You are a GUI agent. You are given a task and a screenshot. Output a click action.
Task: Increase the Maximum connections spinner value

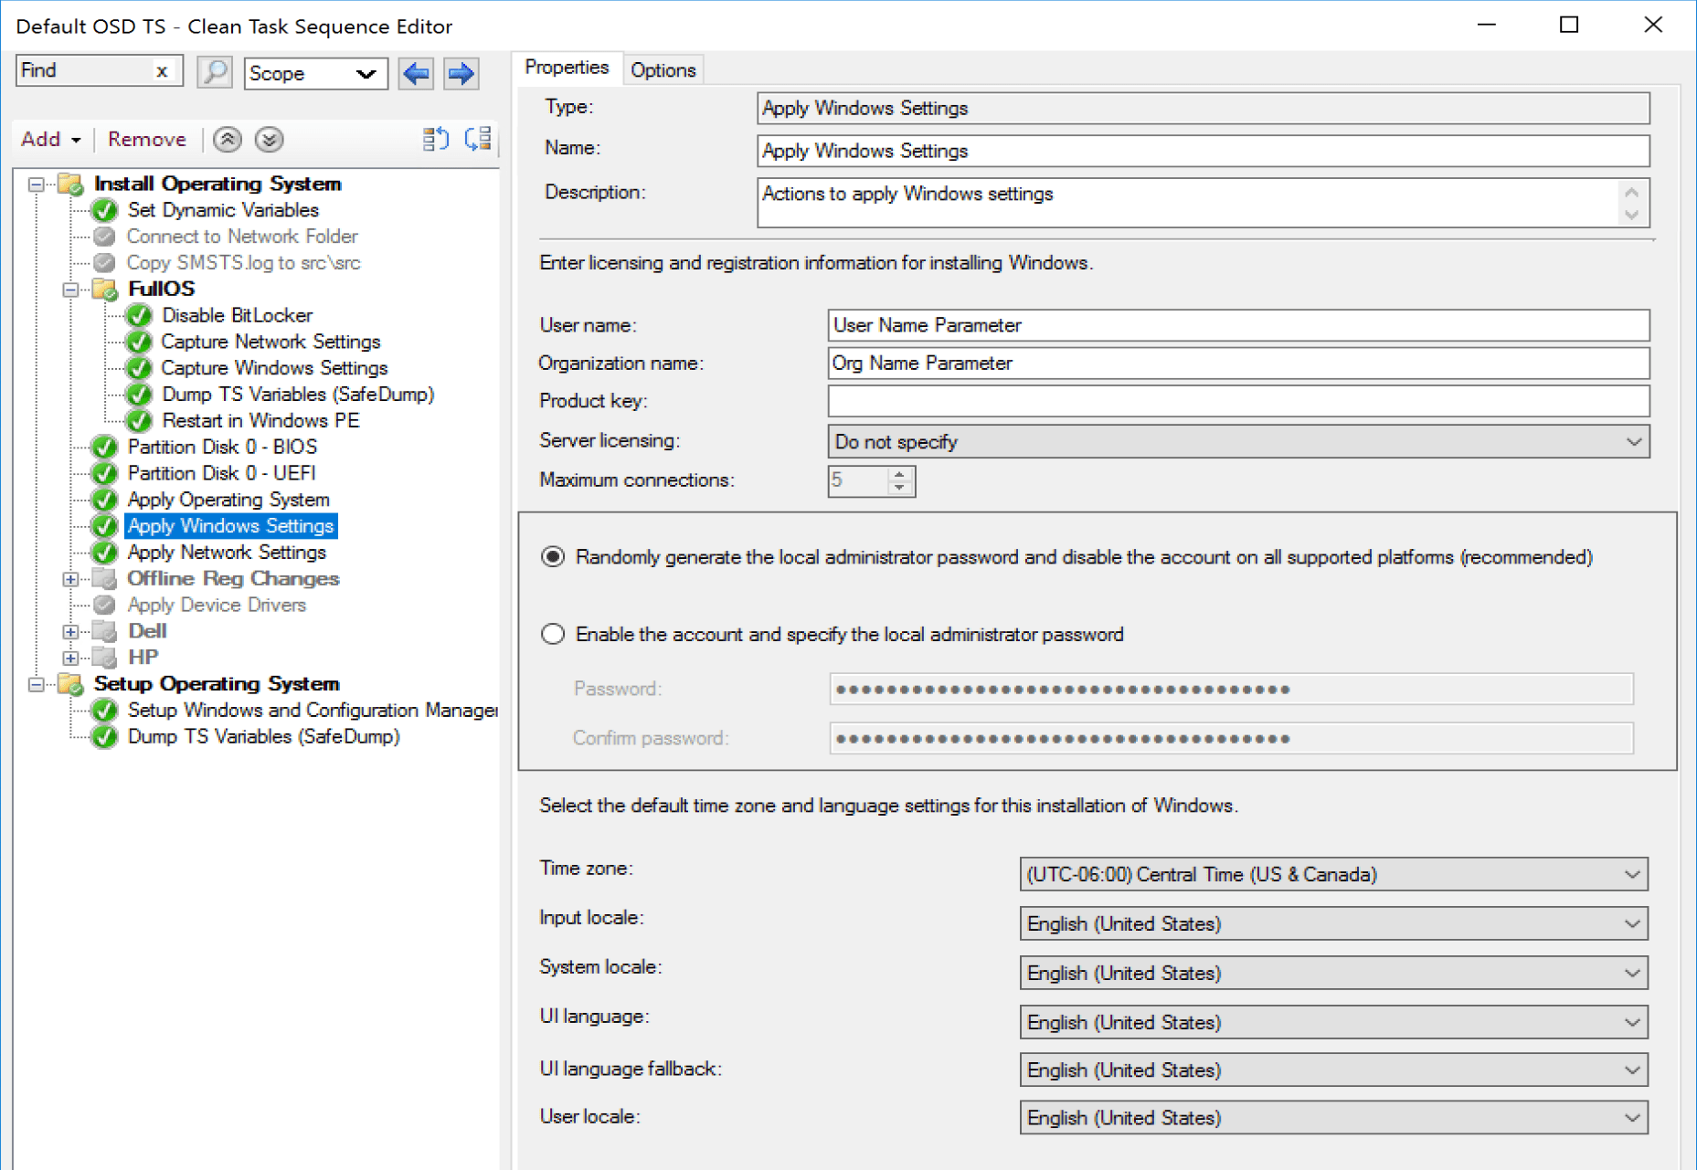[x=900, y=473]
